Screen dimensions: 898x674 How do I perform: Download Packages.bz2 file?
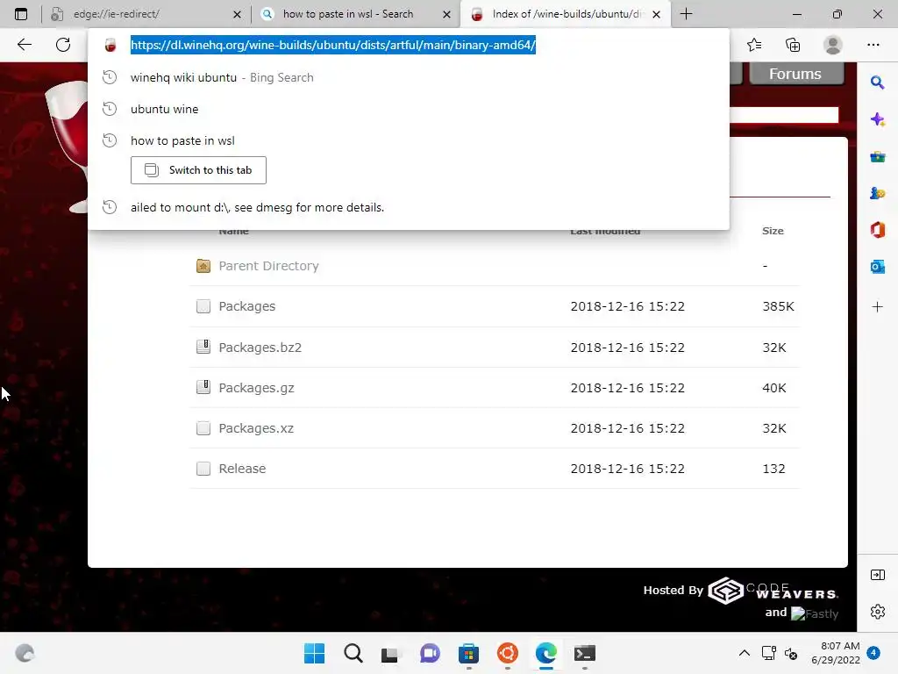(260, 348)
